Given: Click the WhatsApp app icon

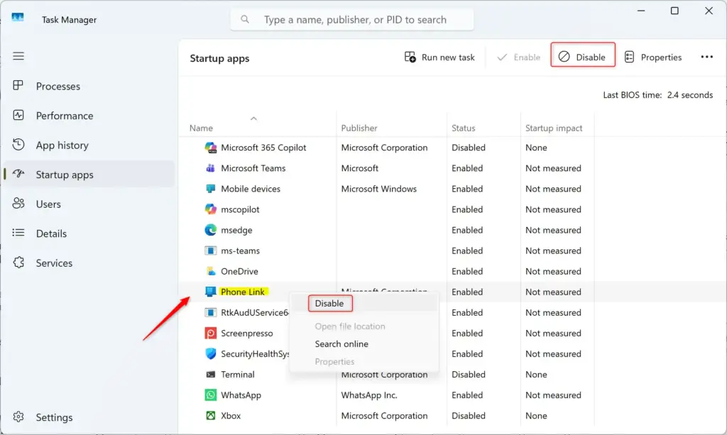Looking at the screenshot, I should [x=210, y=395].
